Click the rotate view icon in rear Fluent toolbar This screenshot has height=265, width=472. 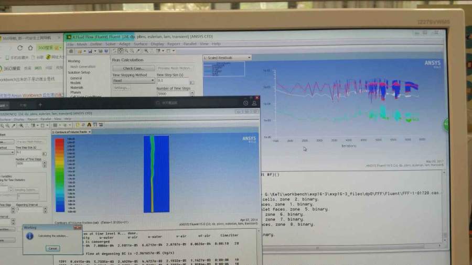pyautogui.click(x=114, y=51)
